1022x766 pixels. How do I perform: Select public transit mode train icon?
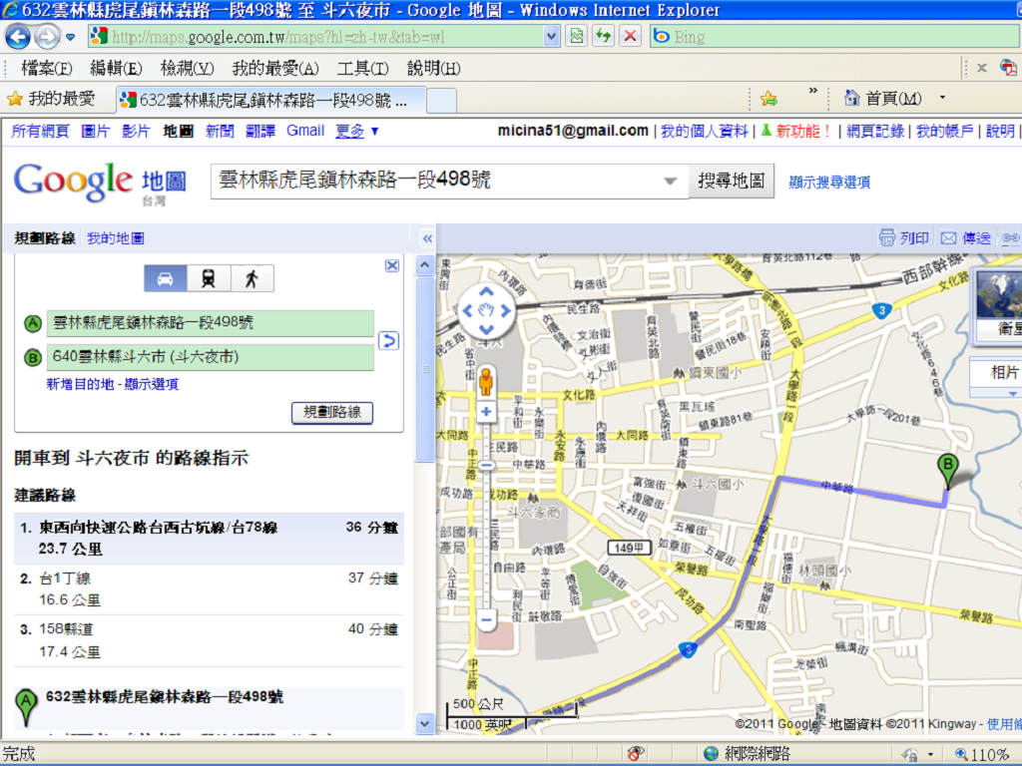point(209,279)
